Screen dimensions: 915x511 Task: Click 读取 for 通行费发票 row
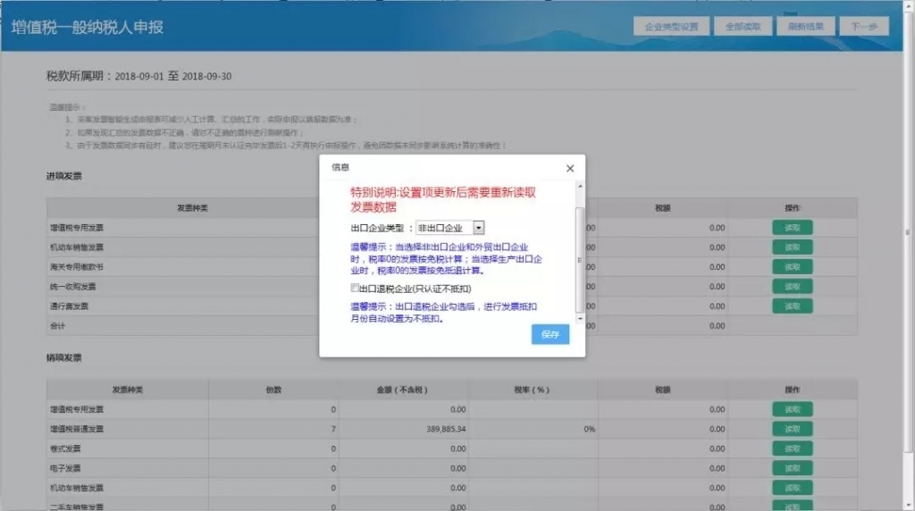(x=792, y=306)
